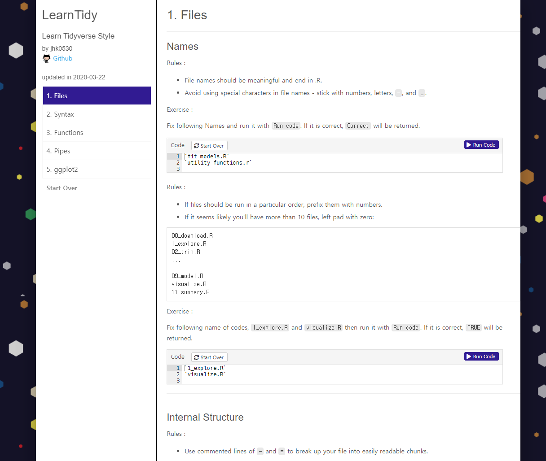Click the inline 'TRUE' code text
Viewport: 546px width, 461px height.
pyautogui.click(x=474, y=327)
